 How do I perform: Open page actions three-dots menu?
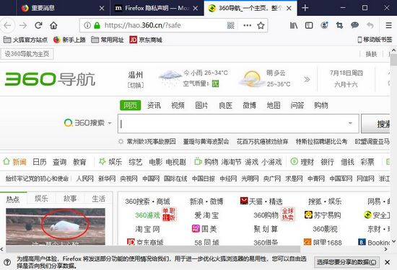pyautogui.click(x=247, y=25)
